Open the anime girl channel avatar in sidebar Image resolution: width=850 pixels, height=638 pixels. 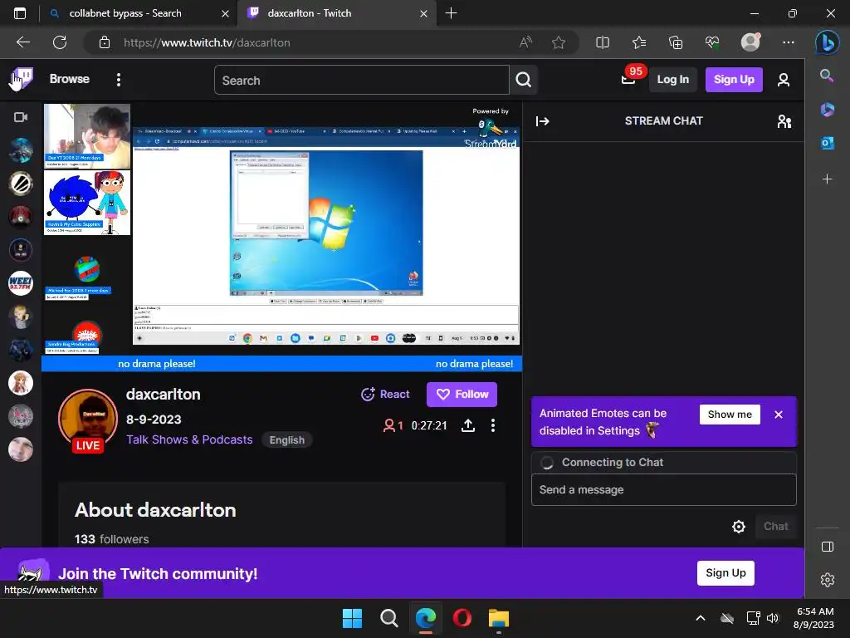[21, 383]
